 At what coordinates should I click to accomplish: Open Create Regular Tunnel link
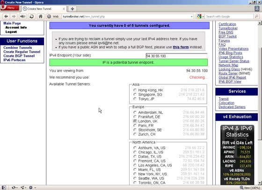click(x=22, y=52)
